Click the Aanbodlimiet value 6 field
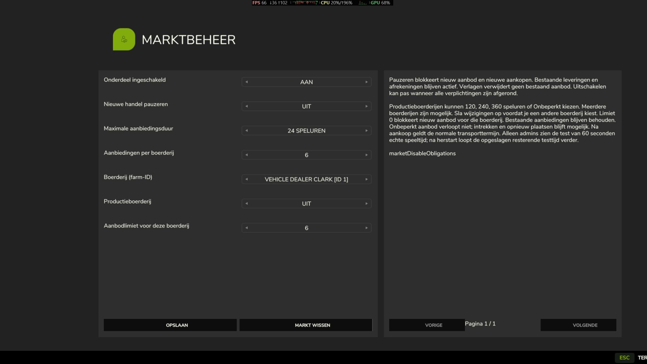647x364 pixels. (307, 227)
